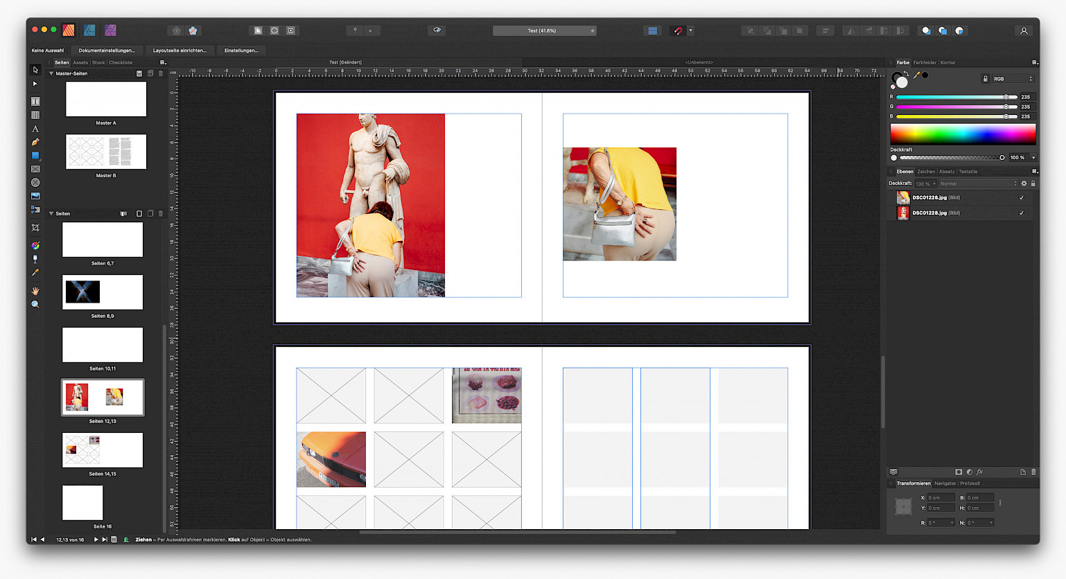Switch to the Assets tab
This screenshot has width=1066, height=579.
(80, 62)
